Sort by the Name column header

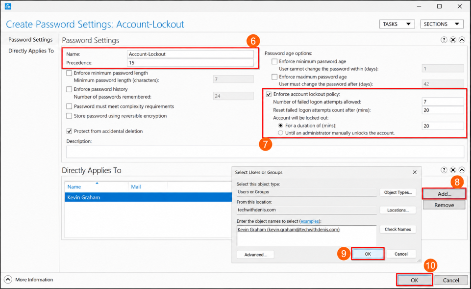[x=74, y=187]
